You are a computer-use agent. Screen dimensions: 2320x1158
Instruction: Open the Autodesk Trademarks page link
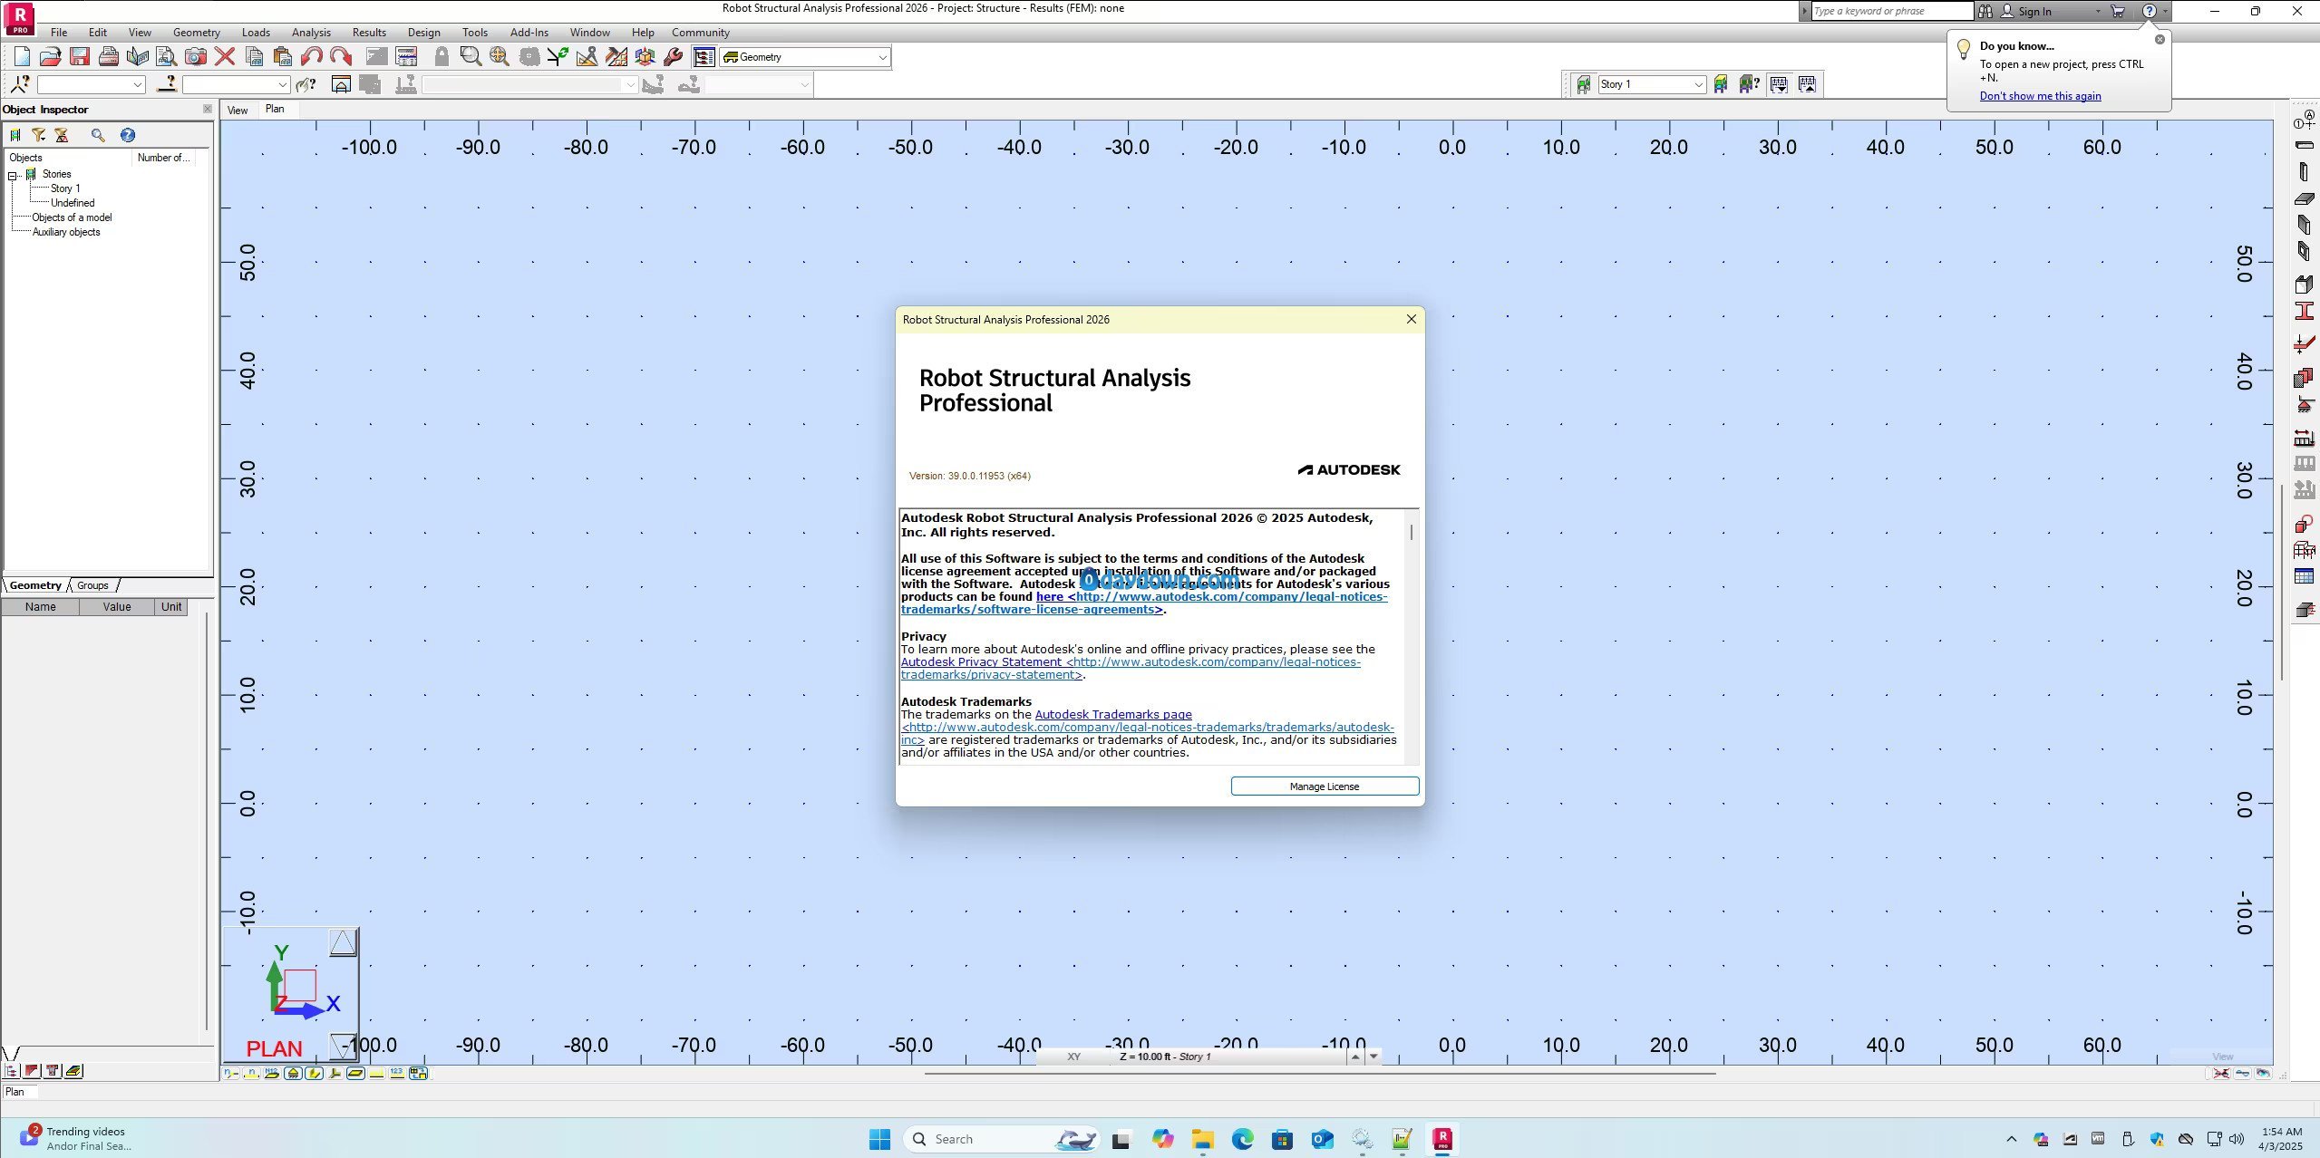click(1113, 715)
